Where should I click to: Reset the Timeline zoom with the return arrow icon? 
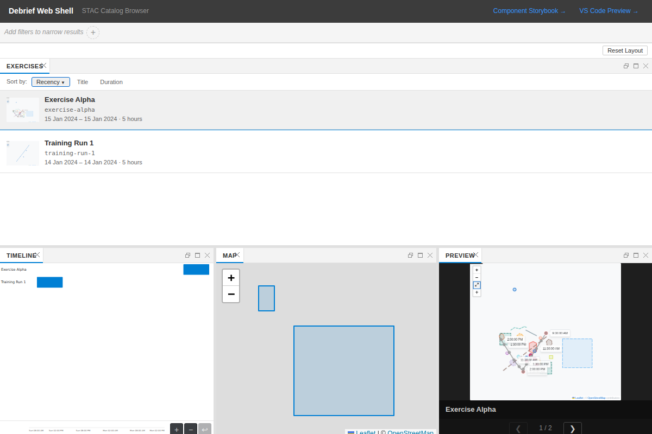click(204, 429)
